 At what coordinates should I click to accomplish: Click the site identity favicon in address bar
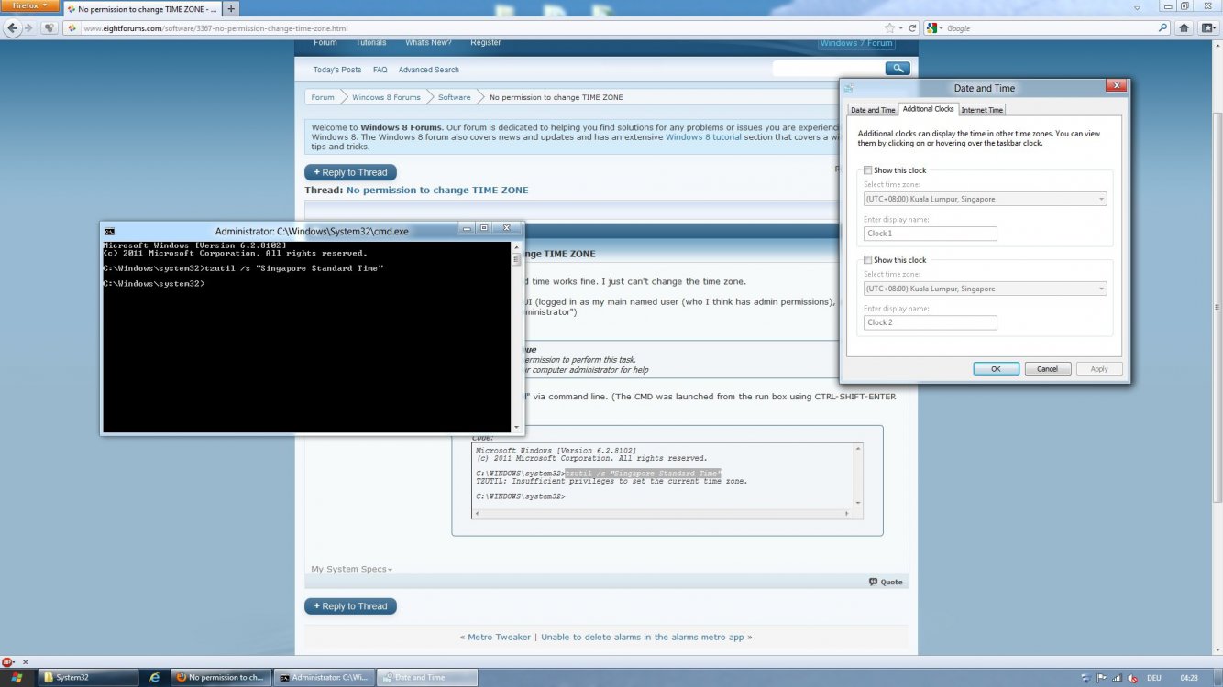tap(72, 28)
